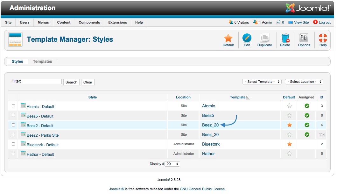
Task: Switch to the Templates tab
Action: tap(42, 61)
